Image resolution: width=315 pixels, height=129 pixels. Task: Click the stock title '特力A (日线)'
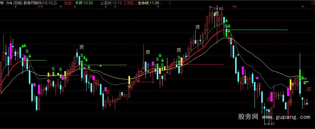pos(12,3)
